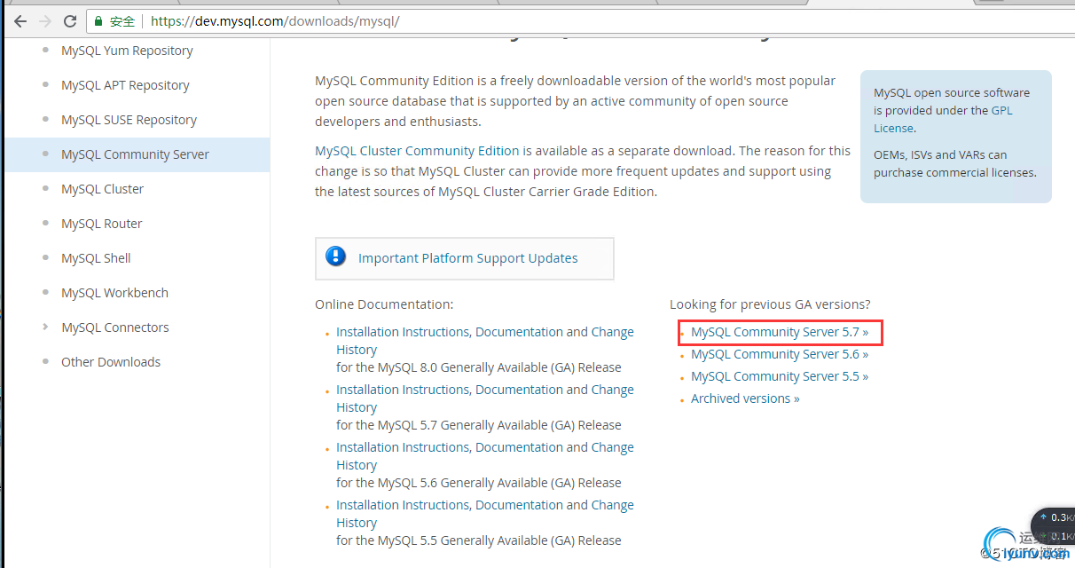Viewport: 1075px width, 568px height.
Task: Open MySQL Shell in sidebar
Action: click(x=96, y=258)
